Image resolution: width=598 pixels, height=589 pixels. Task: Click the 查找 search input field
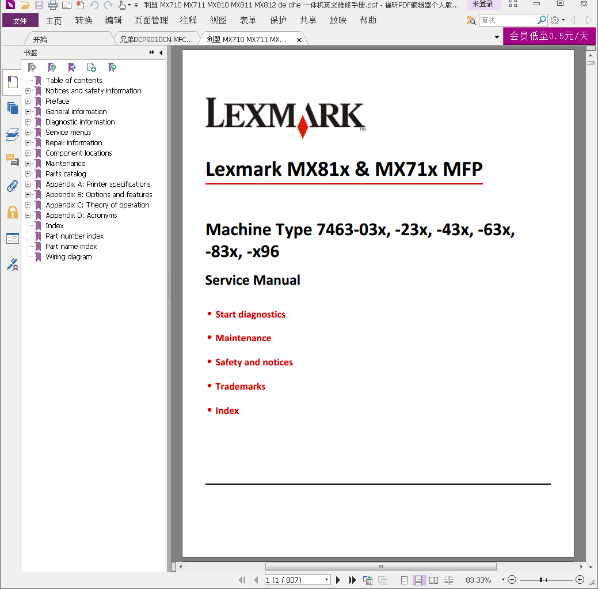[x=508, y=20]
